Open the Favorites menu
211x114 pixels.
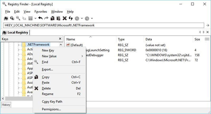click(x=41, y=12)
